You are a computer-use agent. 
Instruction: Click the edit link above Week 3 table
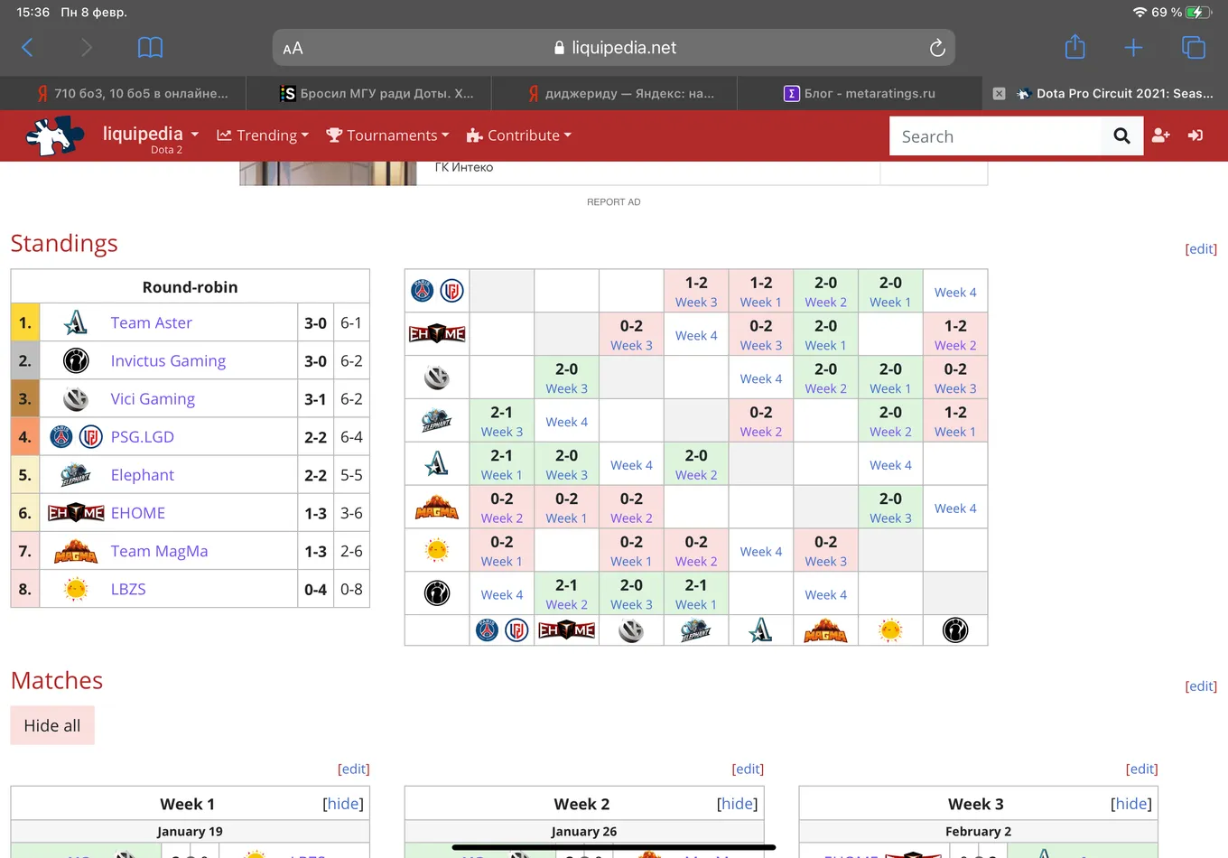pyautogui.click(x=1141, y=769)
